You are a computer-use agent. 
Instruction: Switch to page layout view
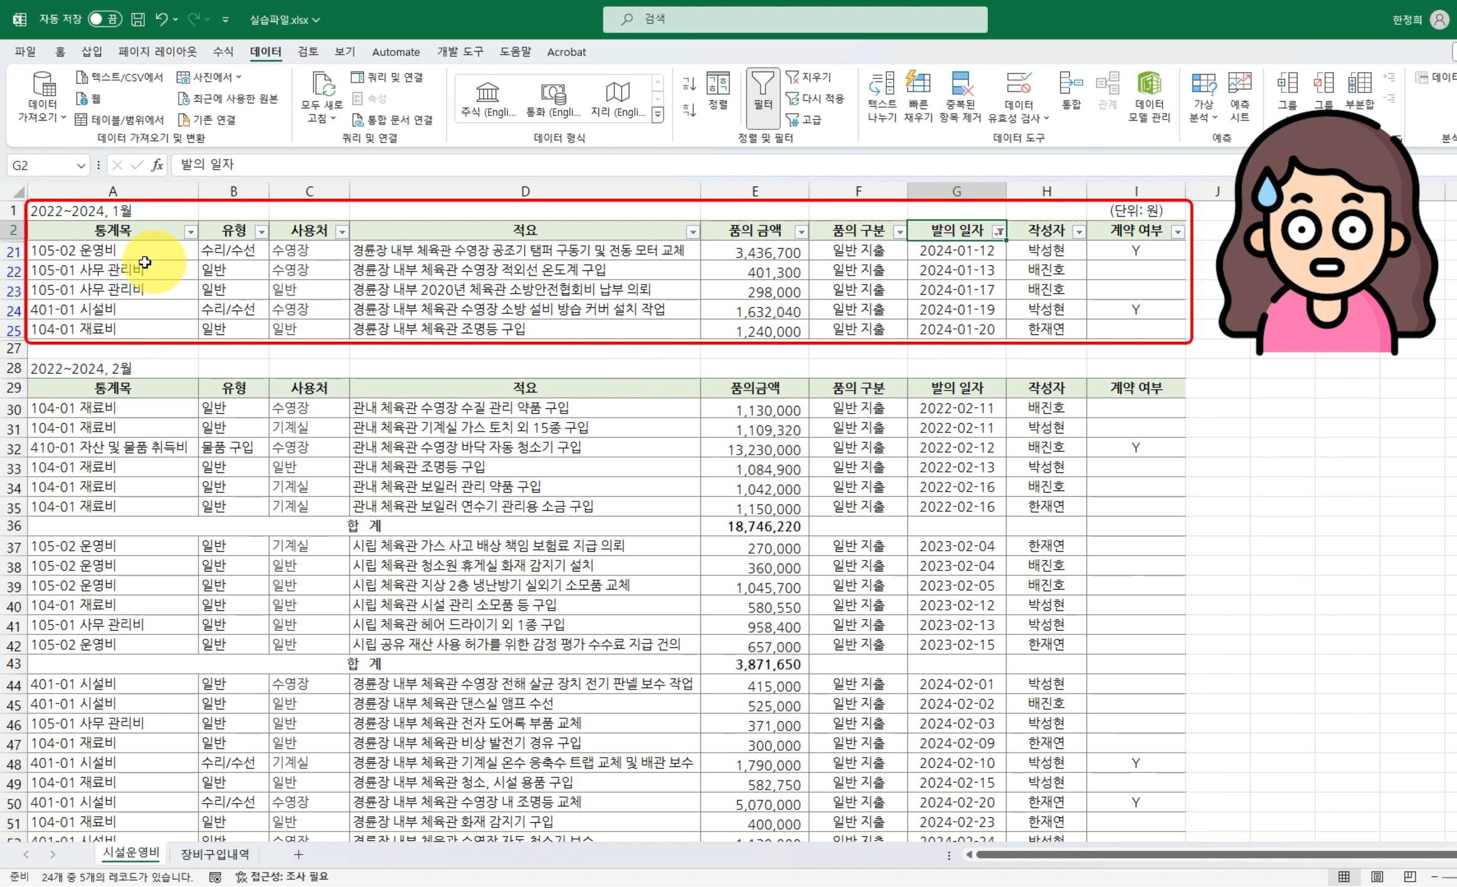[x=1377, y=877]
